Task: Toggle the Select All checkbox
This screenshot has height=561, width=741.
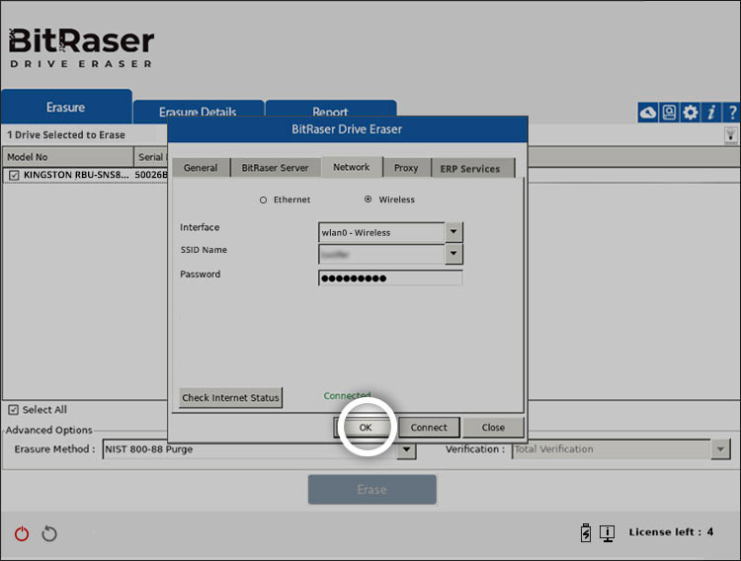Action: coord(13,410)
